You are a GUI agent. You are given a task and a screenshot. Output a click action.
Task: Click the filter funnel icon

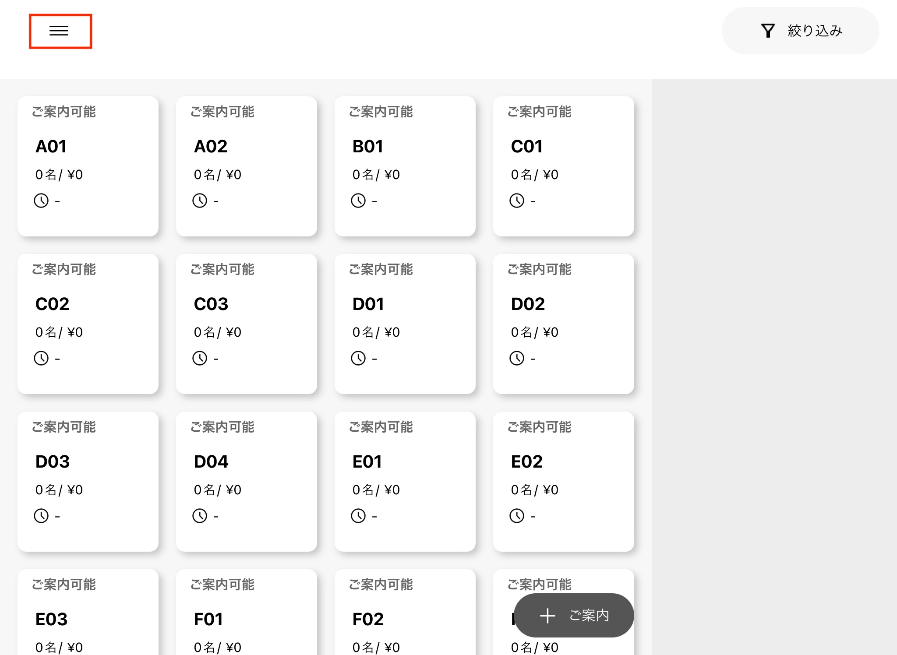[x=768, y=31]
